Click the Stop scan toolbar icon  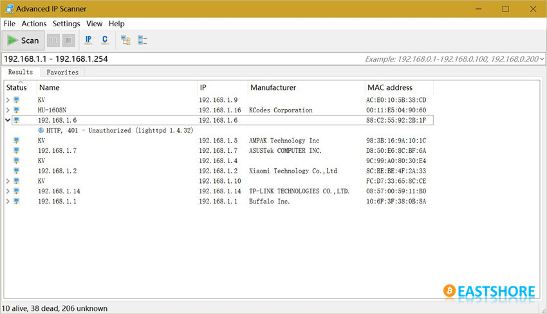(x=69, y=40)
